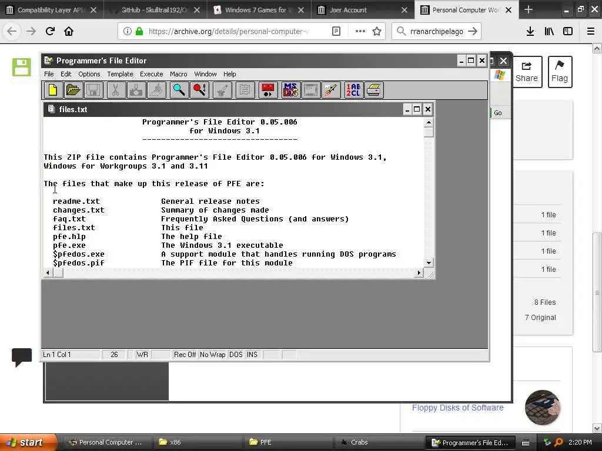Bookmark this page with the star icon
This screenshot has height=451, width=602.
377,31
